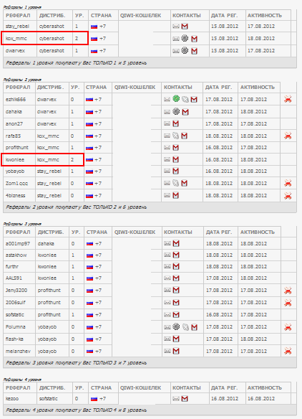Click chat bubble icon for Zom1qqq
The height and width of the screenshot is (419, 302).
(175, 183)
